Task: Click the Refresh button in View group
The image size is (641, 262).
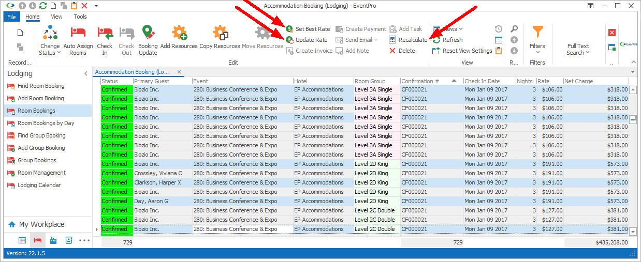Action: pyautogui.click(x=447, y=40)
